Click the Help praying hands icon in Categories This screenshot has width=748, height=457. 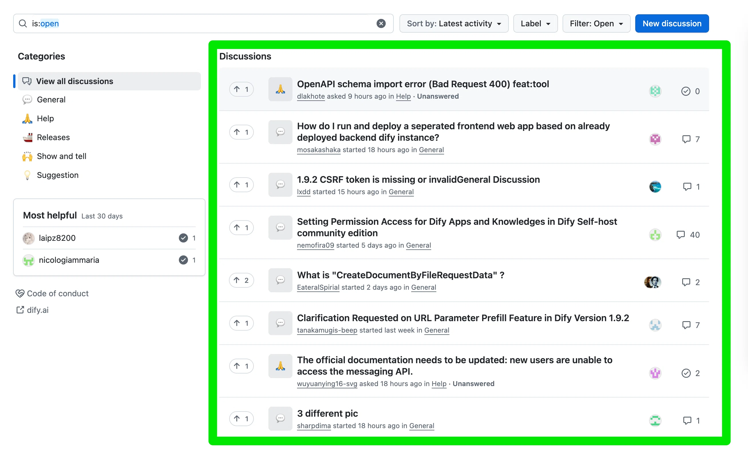(27, 118)
